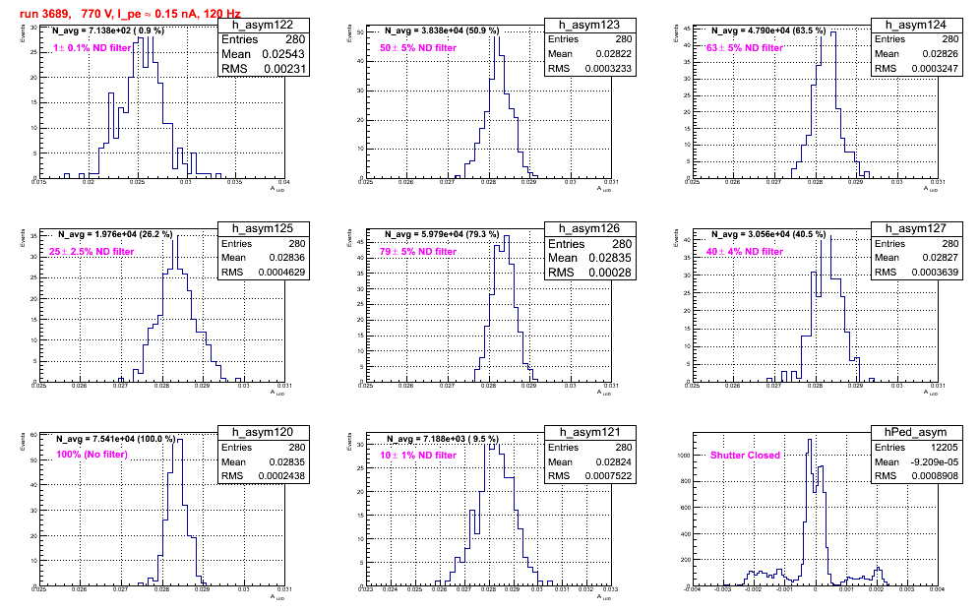This screenshot has height=612, width=980.
Task: Click N_avg = 4.790e+04 (63.5 %) text
Action: [x=768, y=30]
